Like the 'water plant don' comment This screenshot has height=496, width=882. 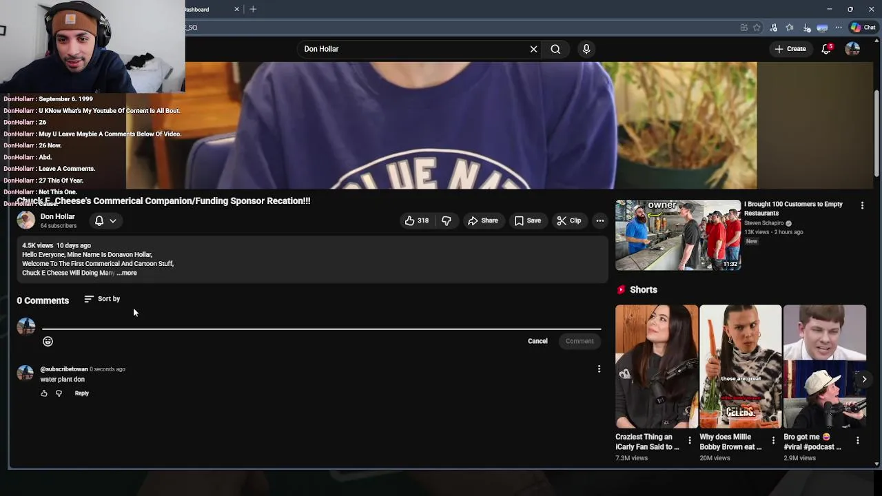(x=44, y=393)
